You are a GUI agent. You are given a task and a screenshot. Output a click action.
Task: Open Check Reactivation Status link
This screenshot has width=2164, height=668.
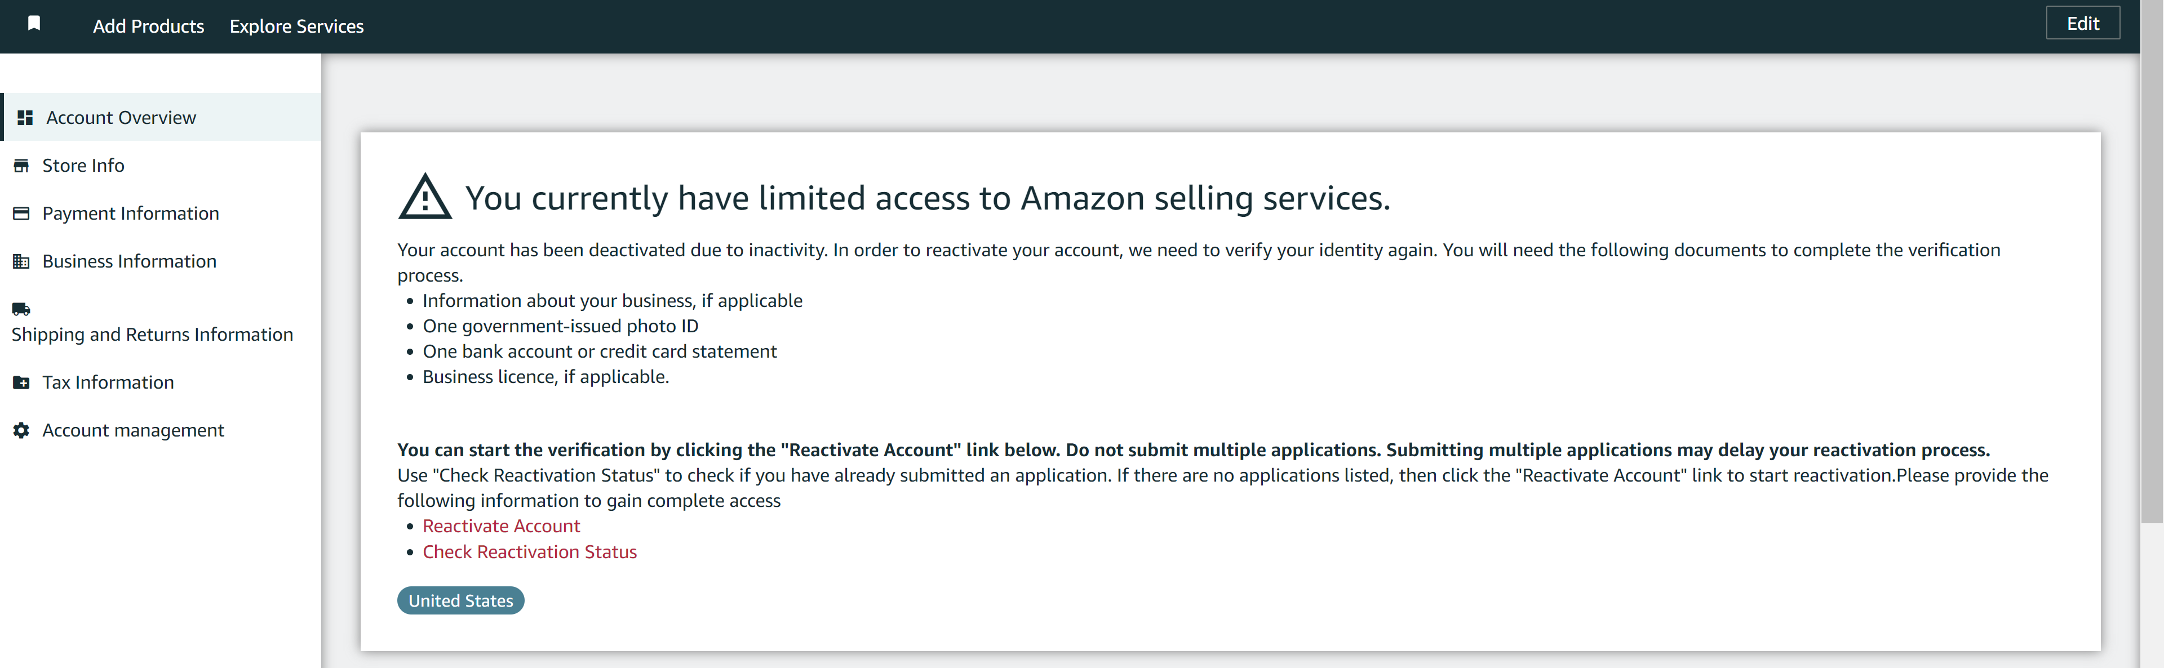(x=529, y=551)
